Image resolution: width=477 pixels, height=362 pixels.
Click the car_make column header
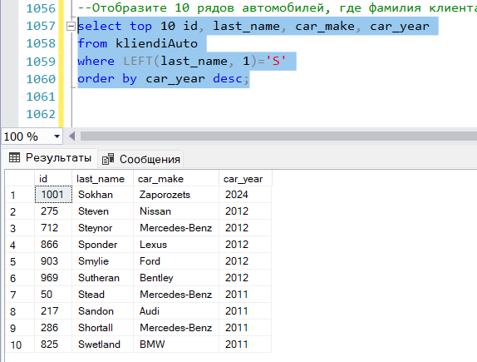tap(176, 179)
